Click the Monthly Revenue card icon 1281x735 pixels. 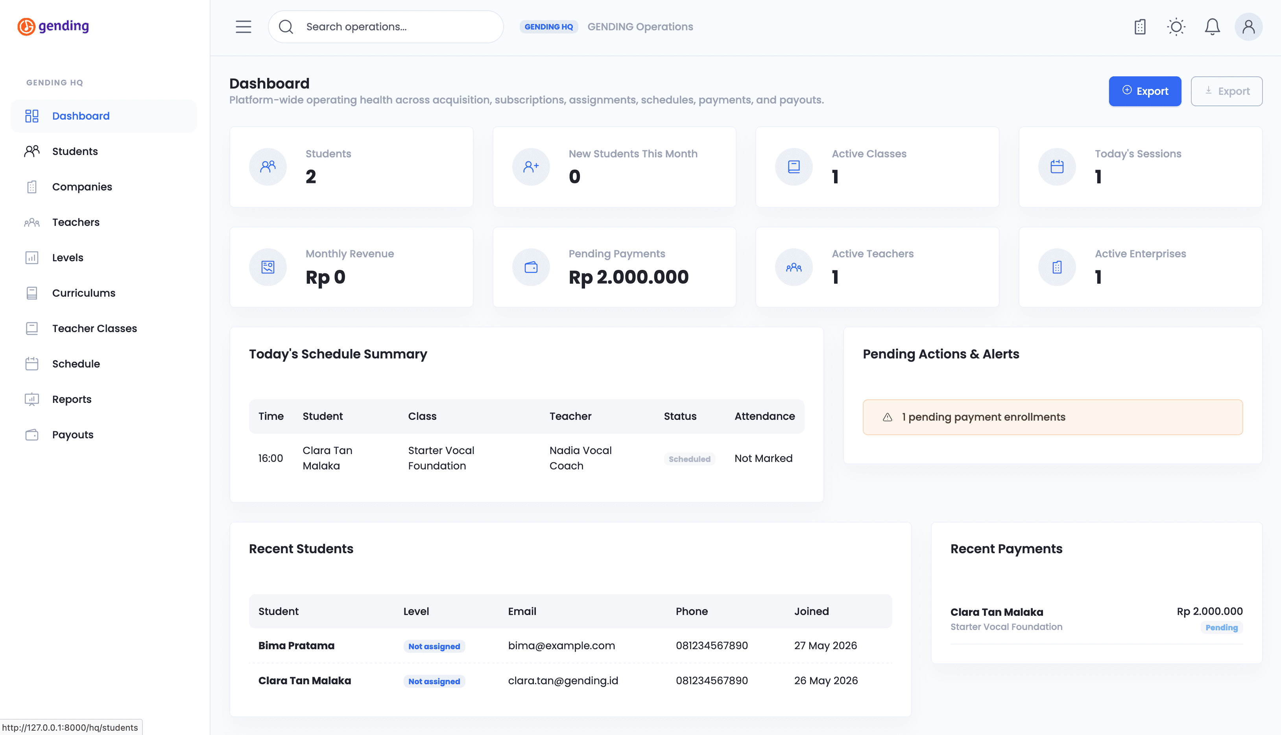[x=268, y=267]
